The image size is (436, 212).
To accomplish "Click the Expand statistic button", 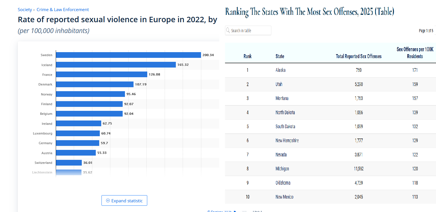I will (x=124, y=201).
